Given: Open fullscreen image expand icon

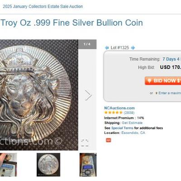Looking at the screenshot, I should (x=85, y=143).
